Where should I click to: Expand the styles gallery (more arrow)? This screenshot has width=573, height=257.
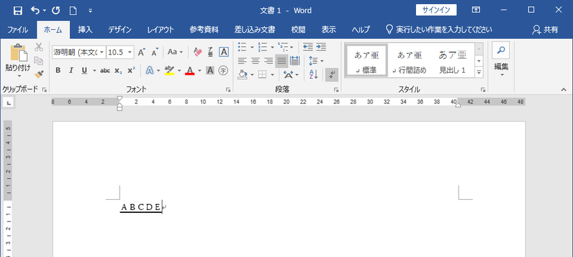coord(479,72)
